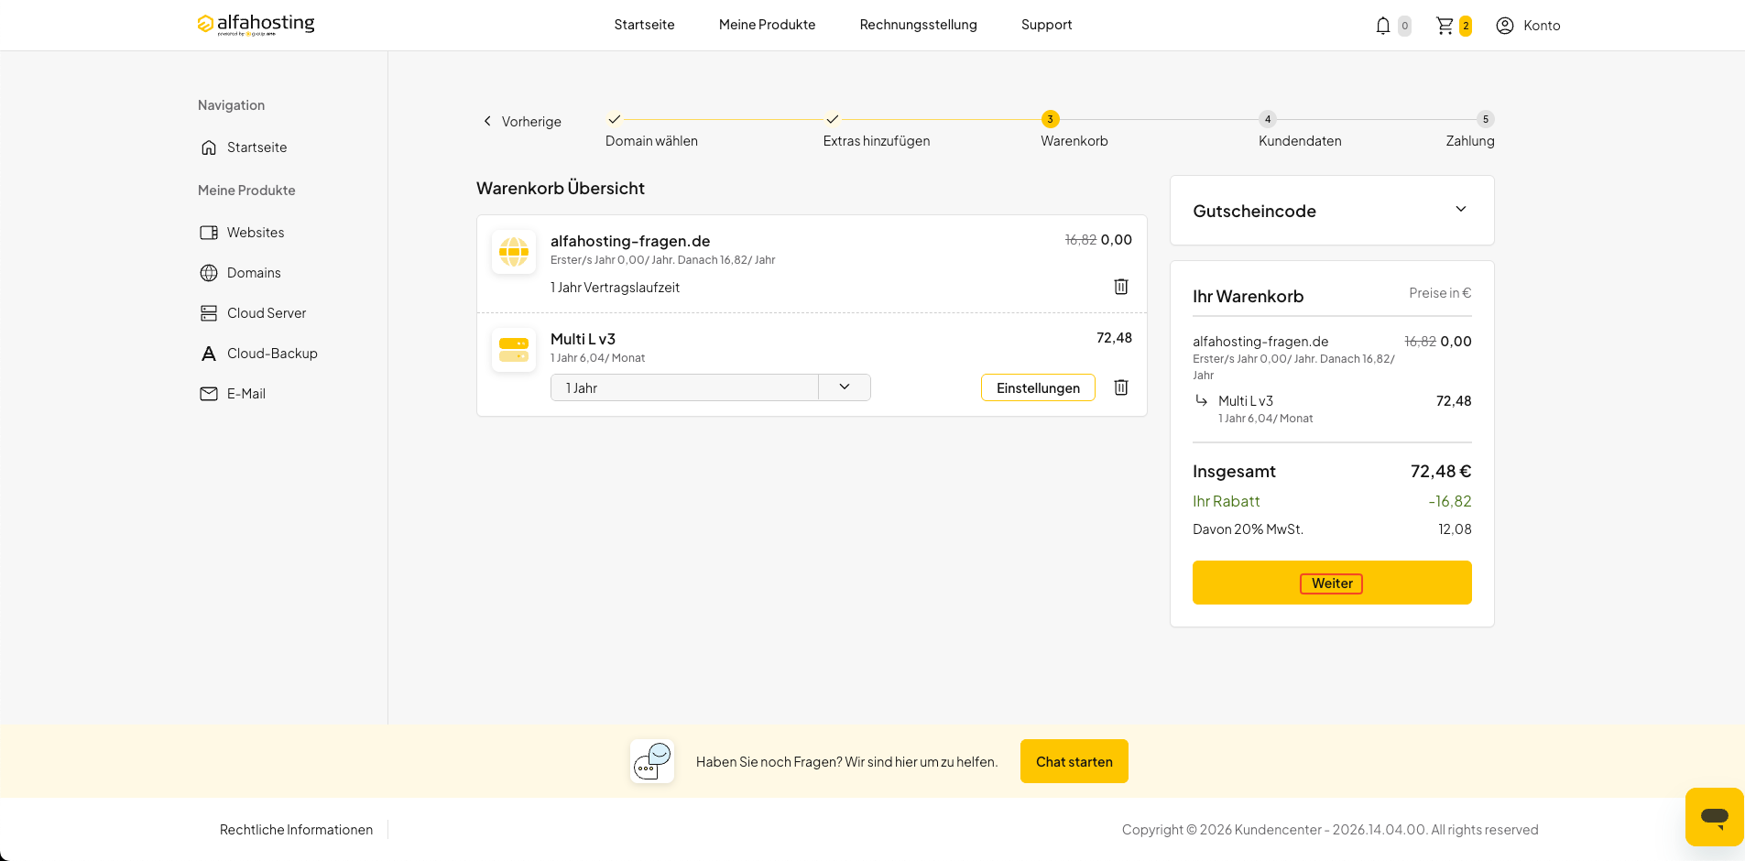Open Cloud-Backup in the sidebar
1745x861 pixels.
pos(272,354)
